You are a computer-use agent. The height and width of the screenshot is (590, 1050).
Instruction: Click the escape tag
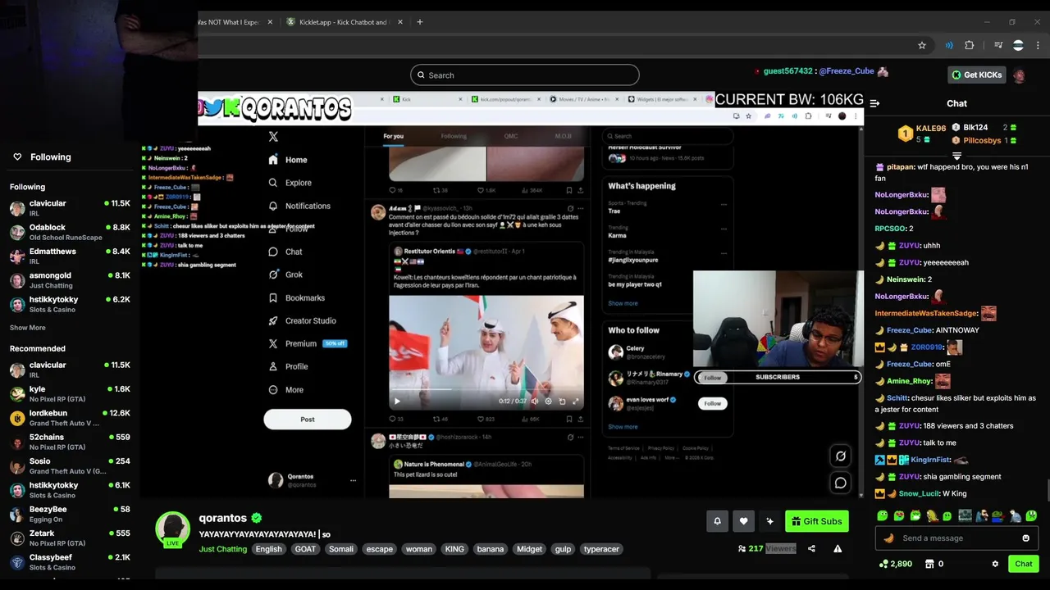coord(379,549)
